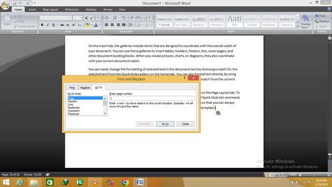The height and width of the screenshot is (187, 332).
Task: Open the Review ribbon tab
Action: pyautogui.click(x=108, y=9)
